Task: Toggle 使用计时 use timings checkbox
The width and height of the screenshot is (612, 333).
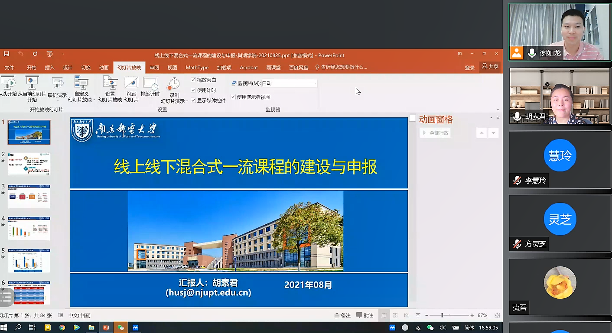Action: tap(193, 90)
